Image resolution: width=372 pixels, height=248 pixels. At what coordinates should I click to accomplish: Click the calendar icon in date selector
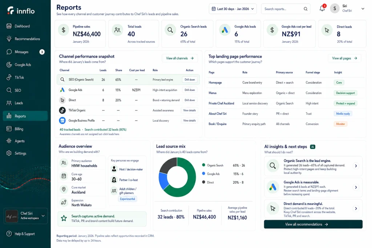click(x=214, y=9)
